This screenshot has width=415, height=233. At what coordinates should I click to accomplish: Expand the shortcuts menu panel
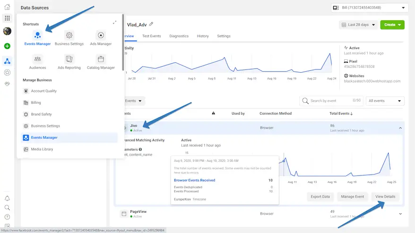coord(114,23)
